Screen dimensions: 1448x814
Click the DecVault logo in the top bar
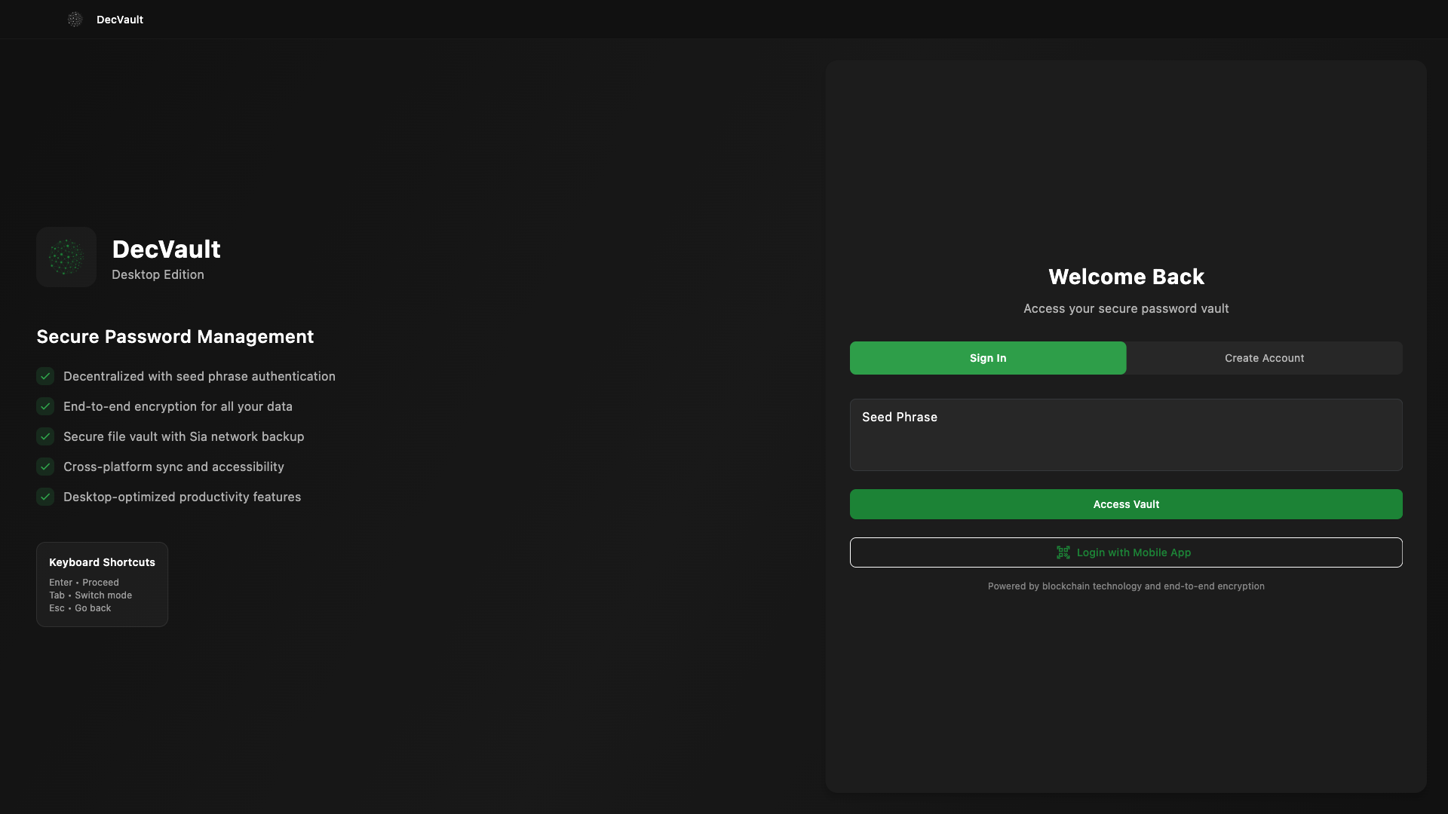point(75,20)
